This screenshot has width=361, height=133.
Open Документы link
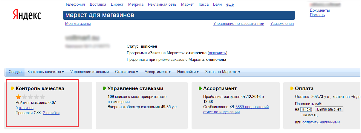click(320, 10)
